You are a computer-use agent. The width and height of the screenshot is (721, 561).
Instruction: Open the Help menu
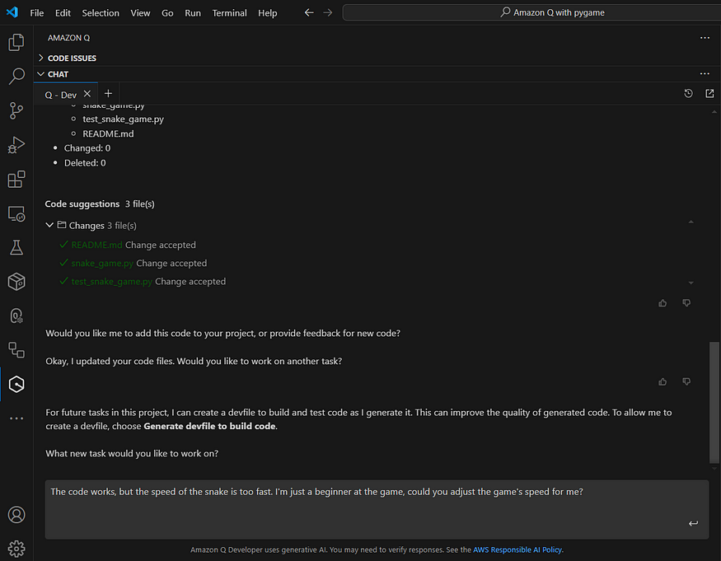click(268, 13)
